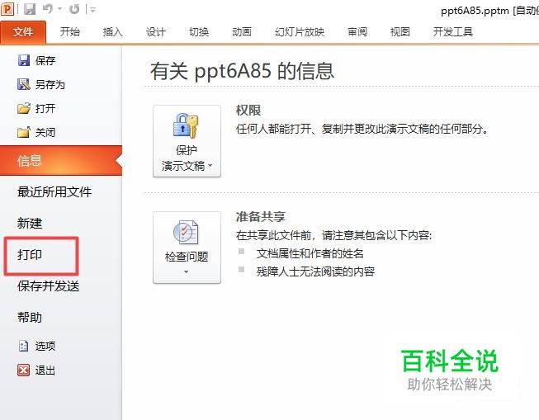The image size is (539, 420).
Task: Open the 打印 page in sidebar
Action: click(30, 255)
